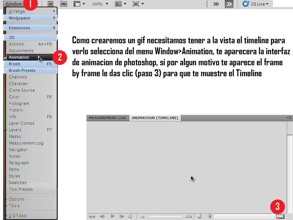Toggle Tools panel in Window menu
Screen dimensions: 293x220
click(x=30, y=206)
